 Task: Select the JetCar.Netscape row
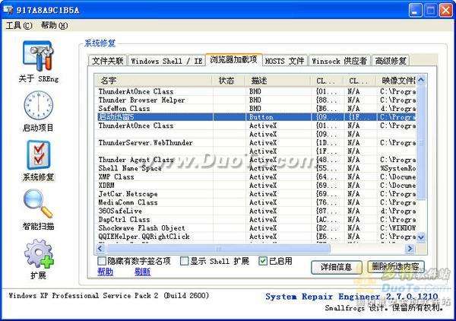pos(256,194)
